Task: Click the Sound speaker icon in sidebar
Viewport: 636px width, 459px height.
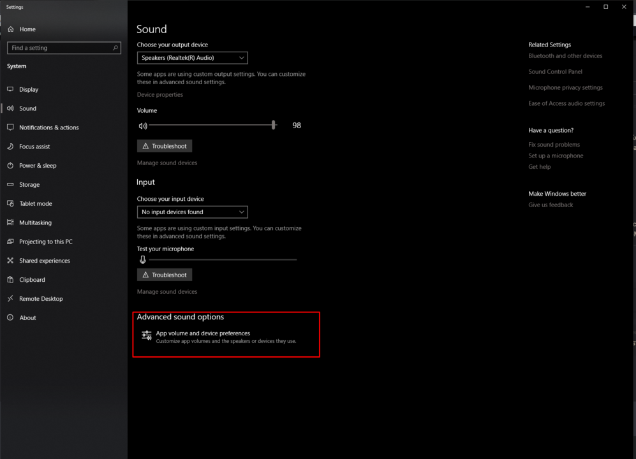Action: click(x=11, y=108)
